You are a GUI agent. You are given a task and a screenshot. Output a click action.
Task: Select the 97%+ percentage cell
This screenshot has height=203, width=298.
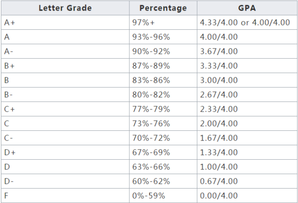point(163,22)
